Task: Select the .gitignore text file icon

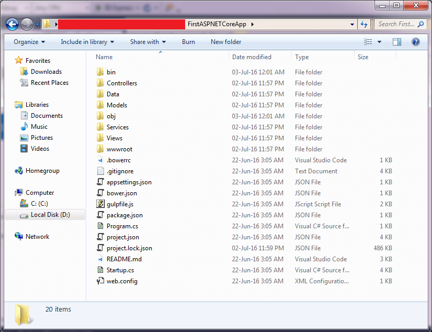Action: [x=100, y=171]
